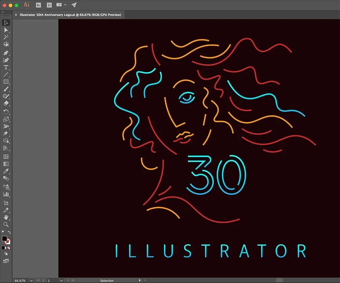Select the Gradient tool

pyautogui.click(x=6, y=164)
